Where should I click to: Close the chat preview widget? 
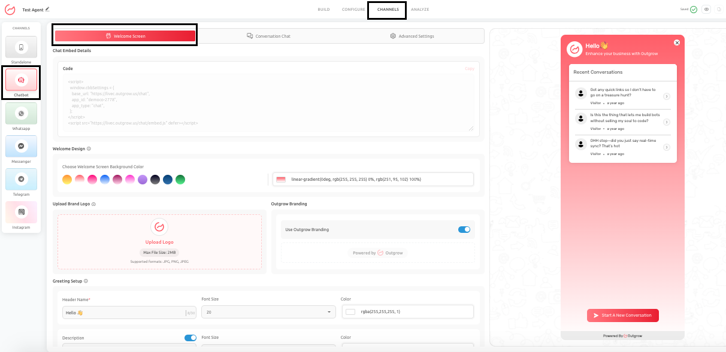(677, 43)
